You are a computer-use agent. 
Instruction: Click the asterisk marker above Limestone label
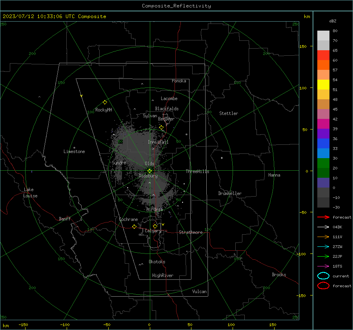pos(74,148)
